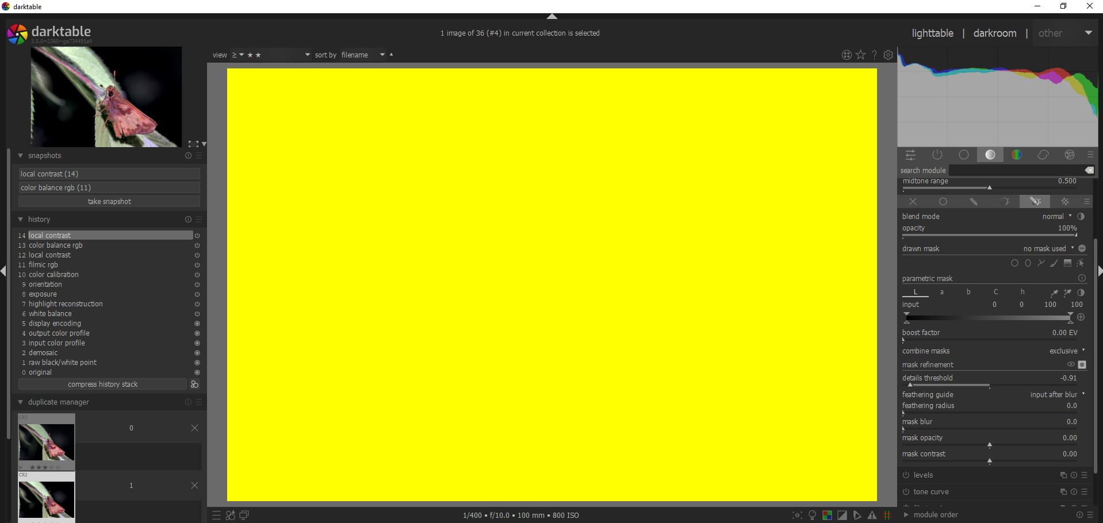Open the quick access panel tab

tap(910, 155)
